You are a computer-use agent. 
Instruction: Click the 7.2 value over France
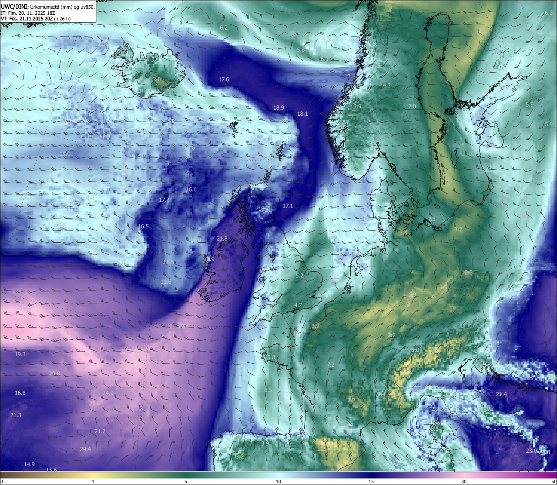click(x=330, y=365)
